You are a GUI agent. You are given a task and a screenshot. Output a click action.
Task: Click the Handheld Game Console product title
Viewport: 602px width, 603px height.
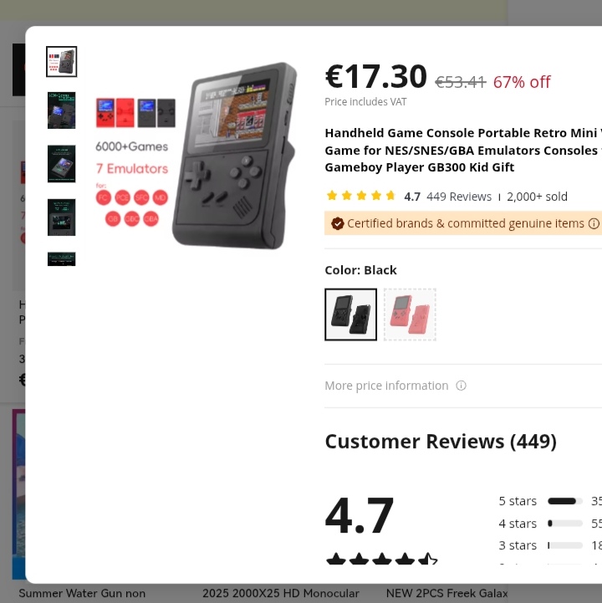[463, 150]
